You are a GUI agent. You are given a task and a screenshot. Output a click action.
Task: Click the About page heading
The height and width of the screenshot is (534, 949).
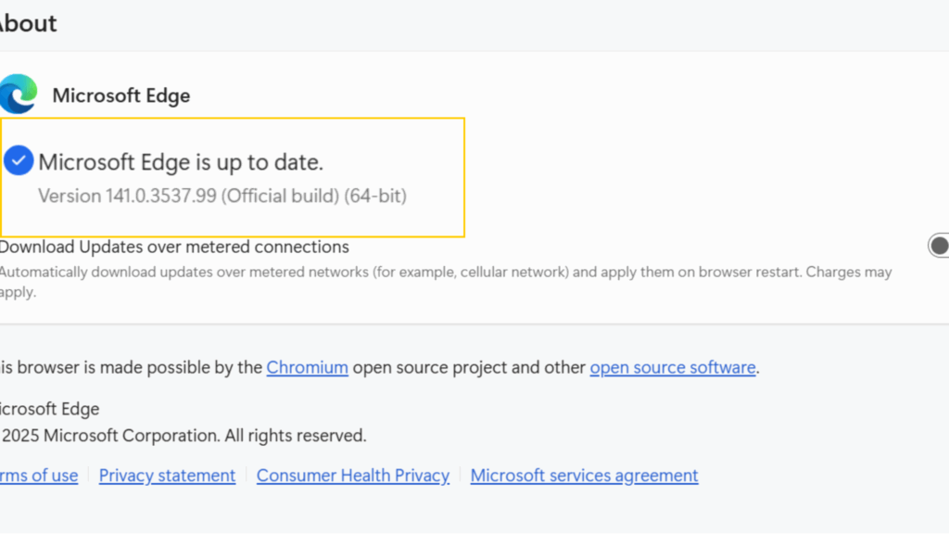[28, 23]
